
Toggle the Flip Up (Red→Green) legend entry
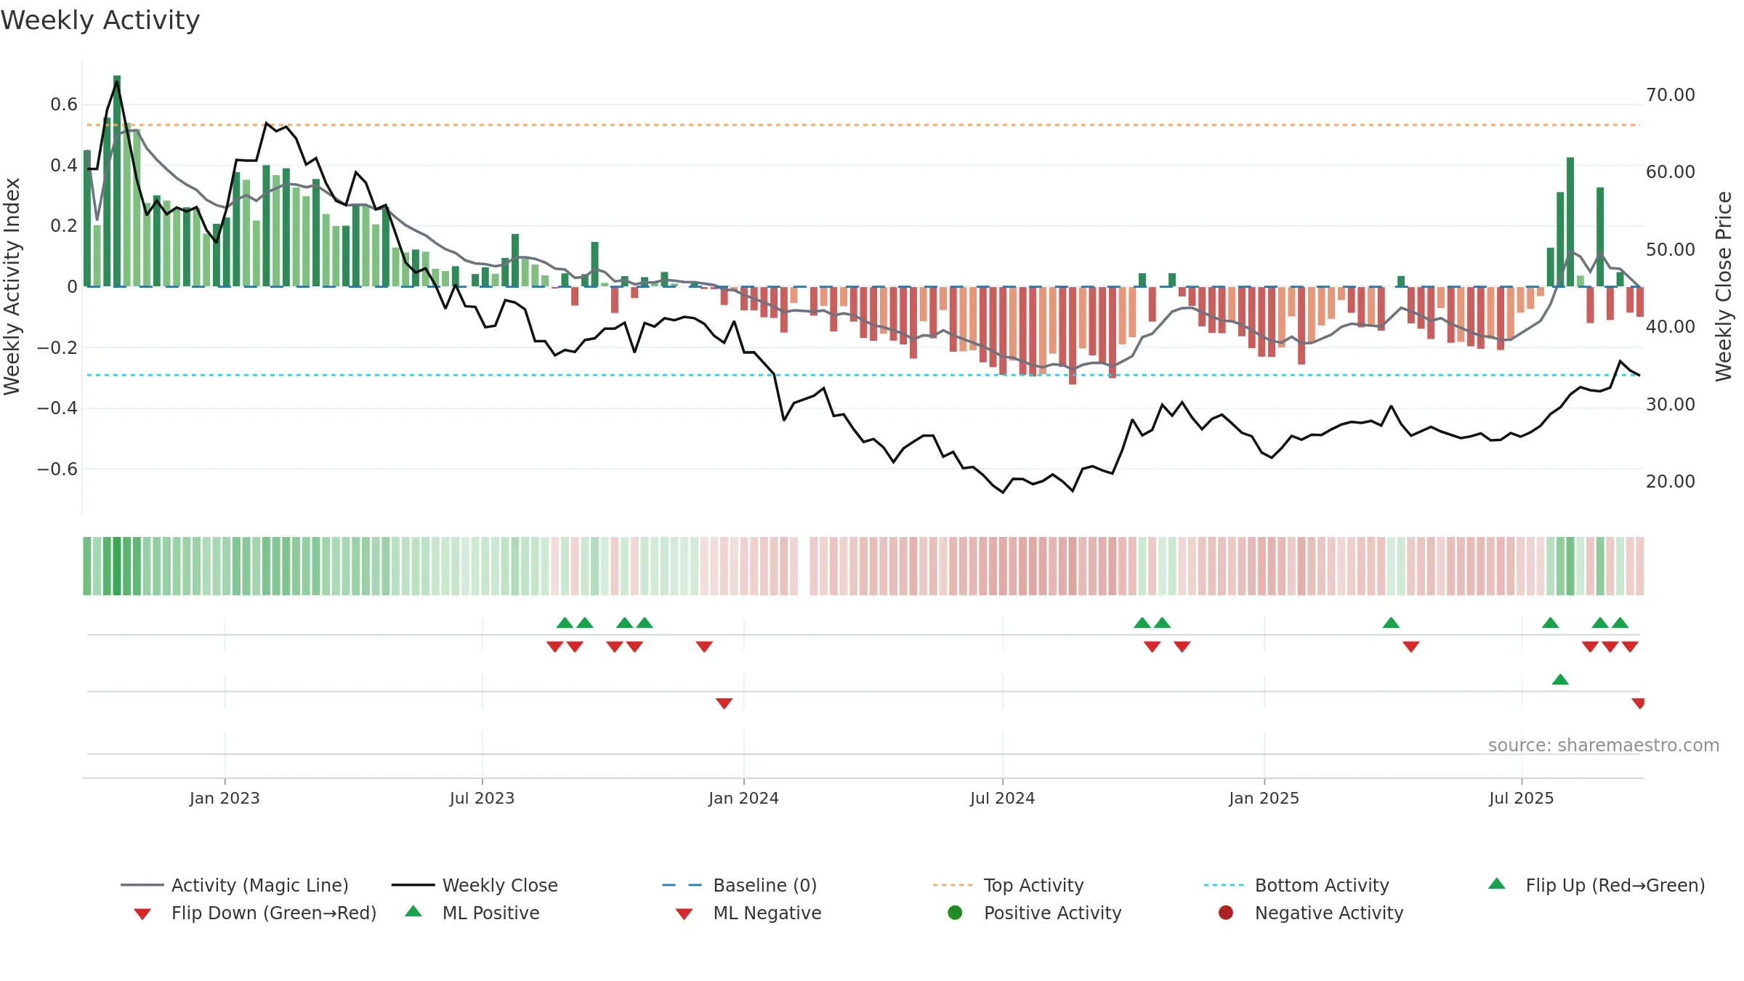tap(1596, 885)
